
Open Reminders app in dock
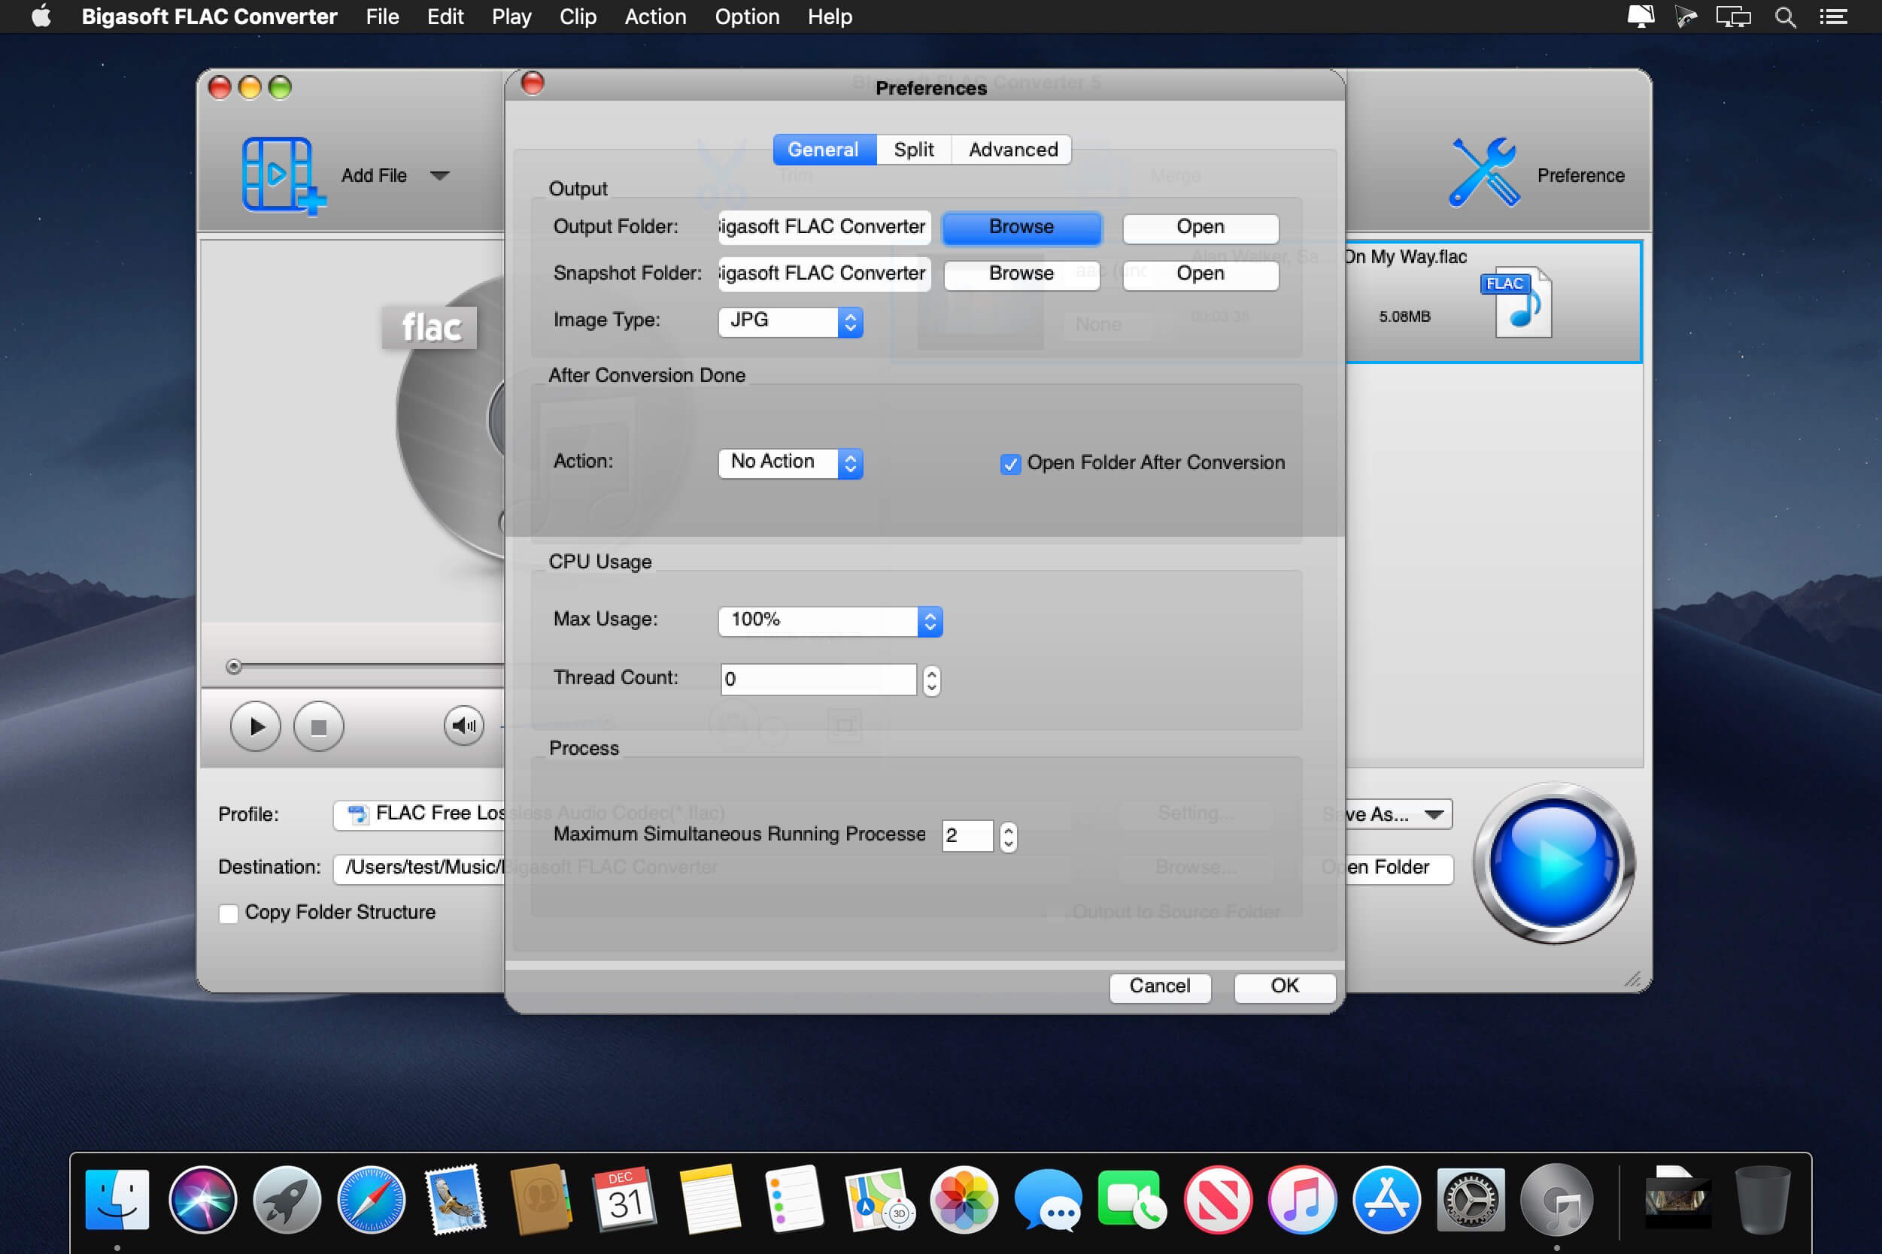click(x=794, y=1199)
